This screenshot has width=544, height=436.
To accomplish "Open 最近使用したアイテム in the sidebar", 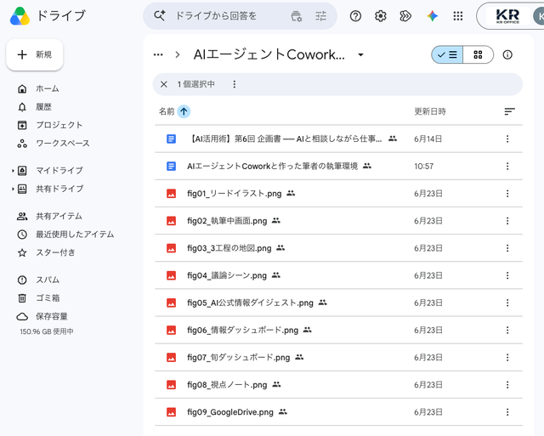I will point(66,235).
